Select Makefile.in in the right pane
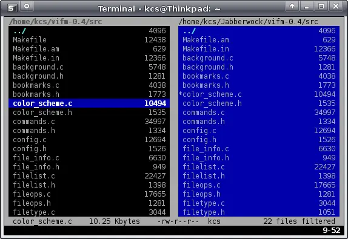Viewport: 348px width, 239px height. point(259,49)
